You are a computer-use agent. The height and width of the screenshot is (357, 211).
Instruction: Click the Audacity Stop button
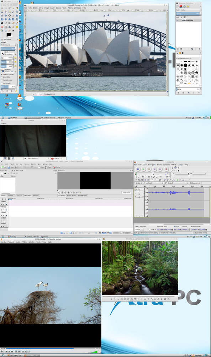[149, 169]
